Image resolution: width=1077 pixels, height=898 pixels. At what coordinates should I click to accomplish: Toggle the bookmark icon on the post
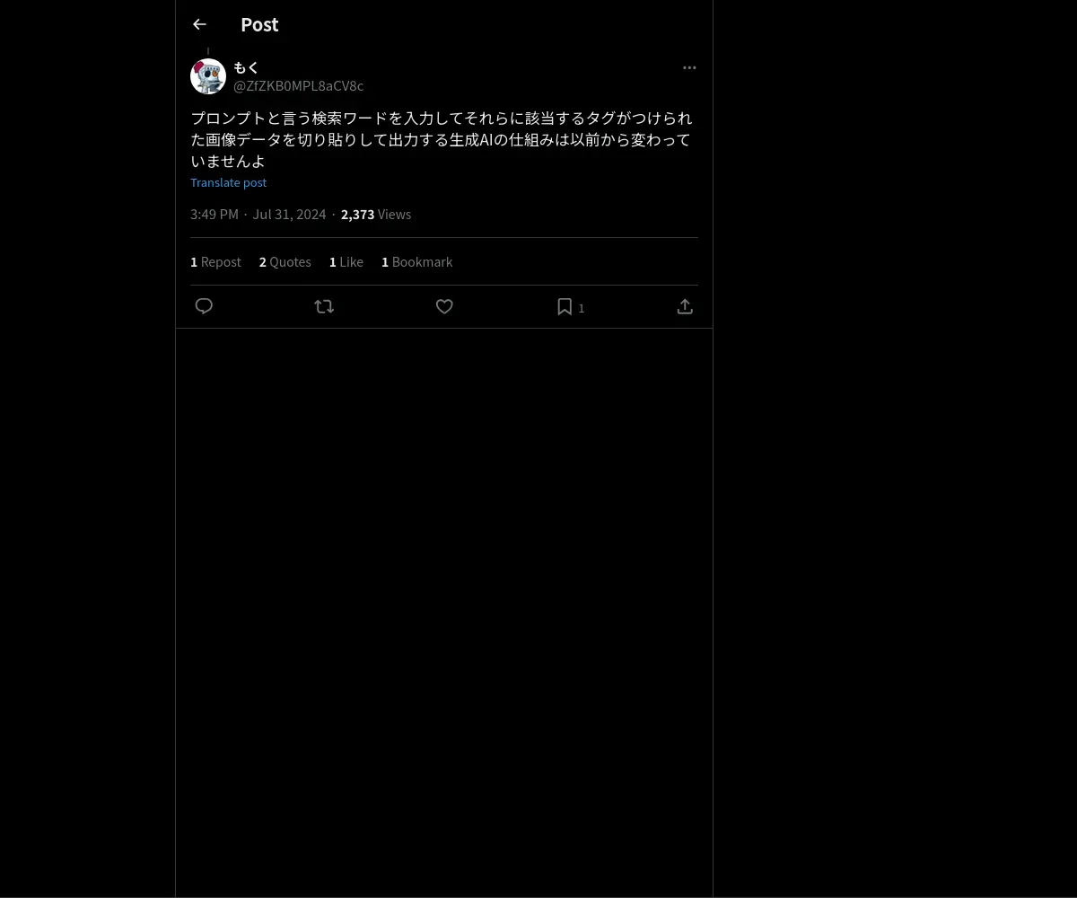coord(565,306)
